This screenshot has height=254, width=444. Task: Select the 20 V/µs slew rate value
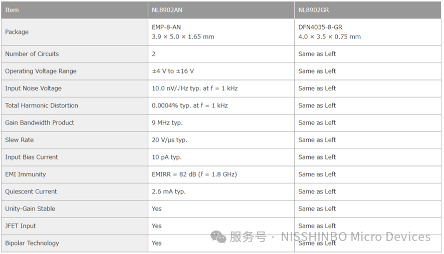169,140
